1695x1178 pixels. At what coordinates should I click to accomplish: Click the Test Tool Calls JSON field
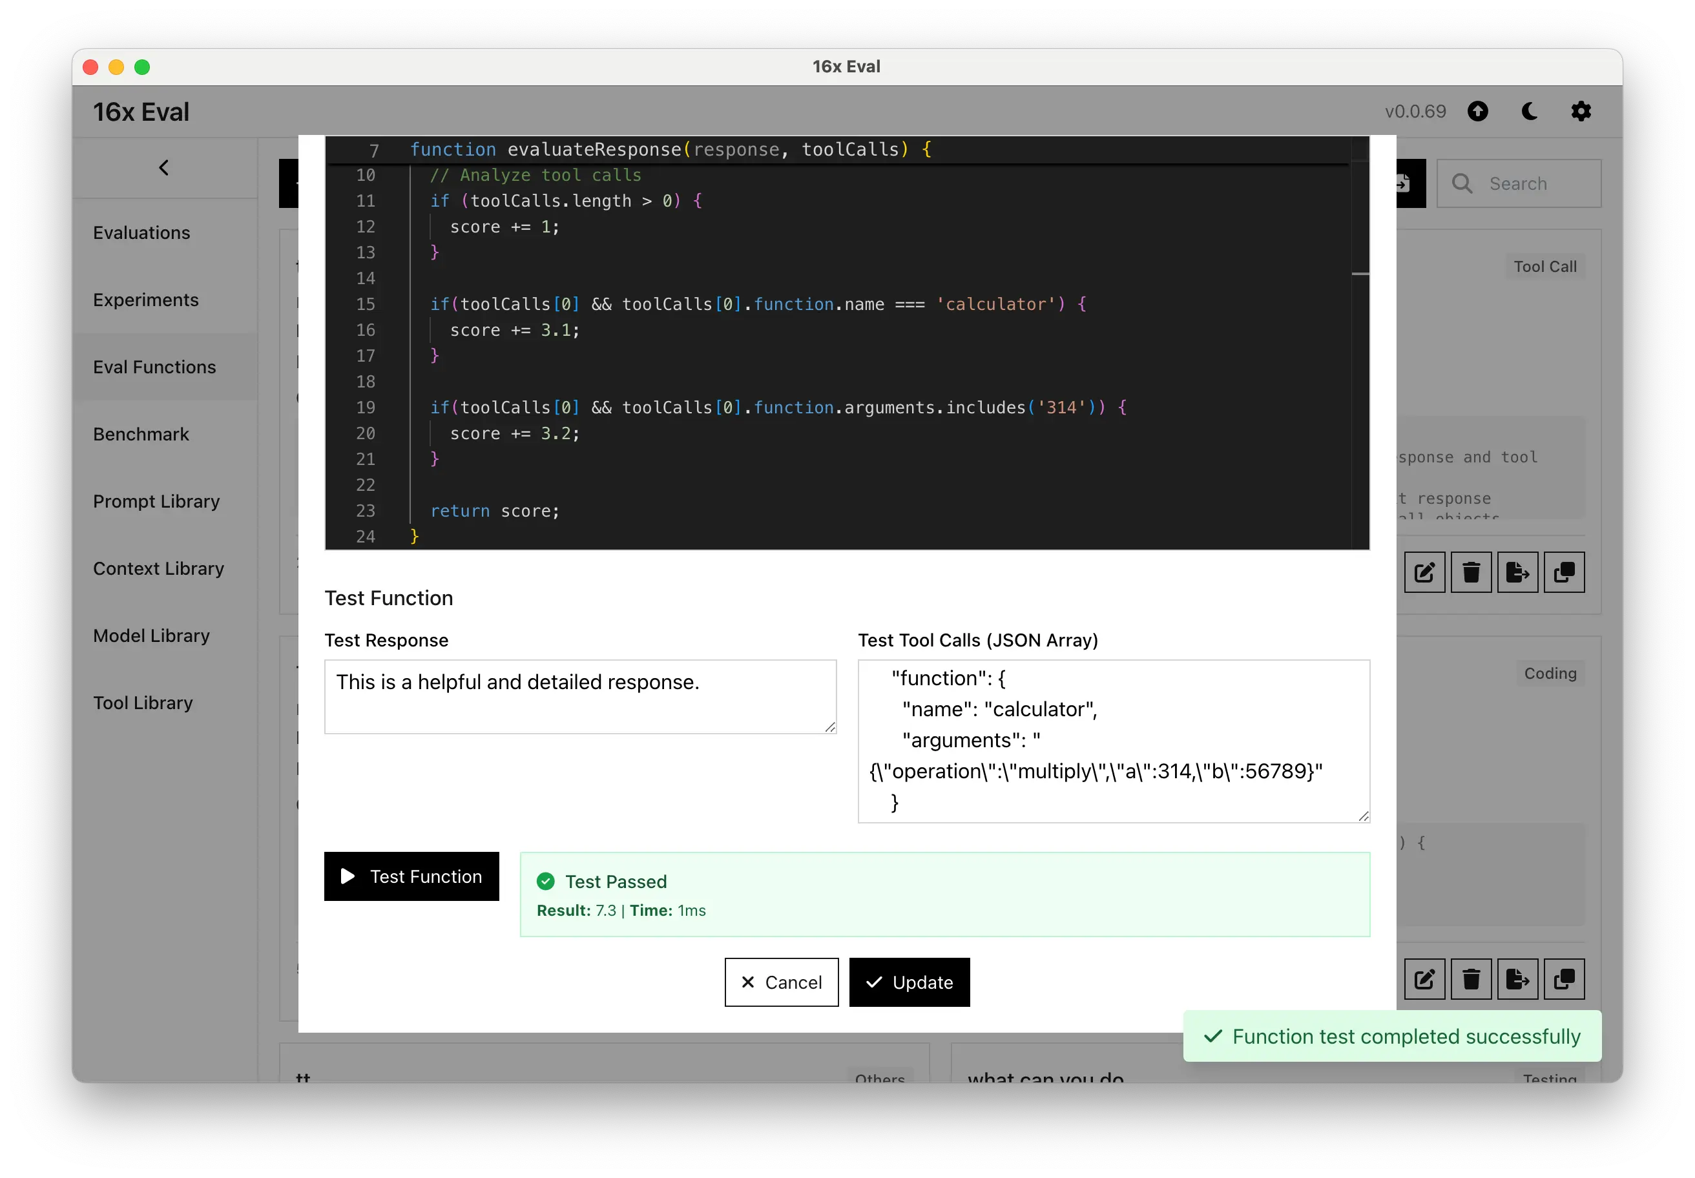(x=1113, y=741)
